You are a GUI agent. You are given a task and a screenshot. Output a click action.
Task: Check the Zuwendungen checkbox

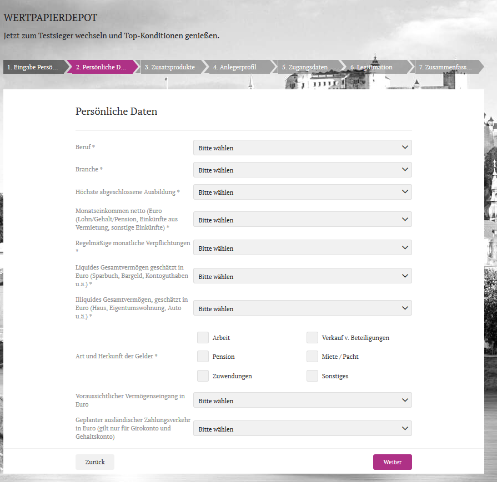[203, 376]
